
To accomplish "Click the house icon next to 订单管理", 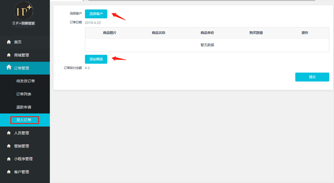I will coord(9,67).
